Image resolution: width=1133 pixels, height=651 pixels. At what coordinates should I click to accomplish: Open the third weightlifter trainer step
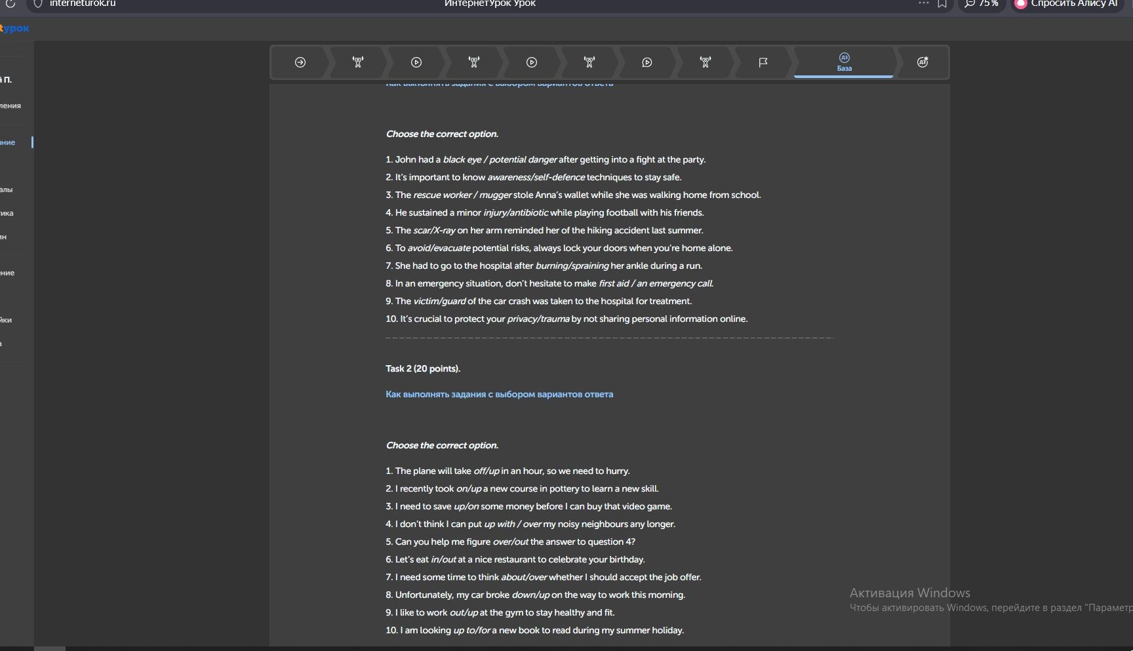(589, 62)
